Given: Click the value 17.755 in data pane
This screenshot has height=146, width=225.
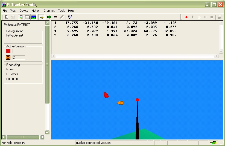Looking at the screenshot, I should click(x=72, y=23).
